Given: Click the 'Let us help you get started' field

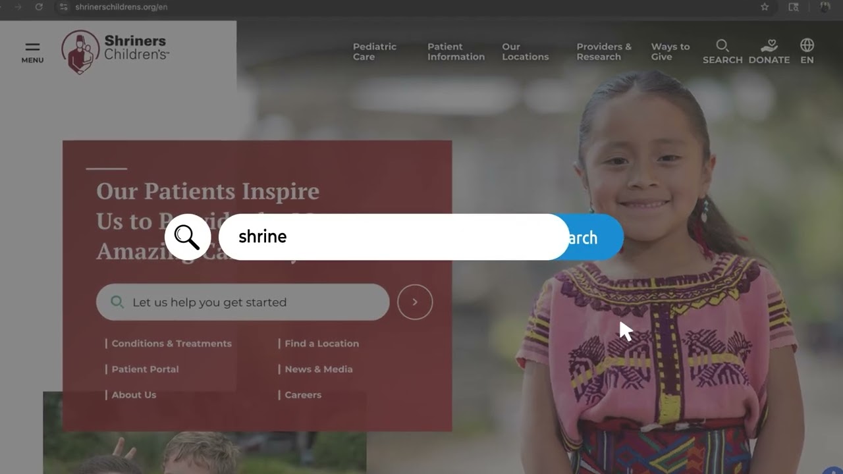Looking at the screenshot, I should point(243,302).
